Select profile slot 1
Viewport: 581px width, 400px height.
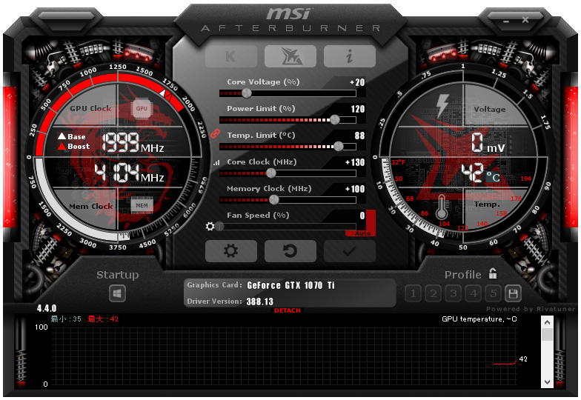coord(414,294)
